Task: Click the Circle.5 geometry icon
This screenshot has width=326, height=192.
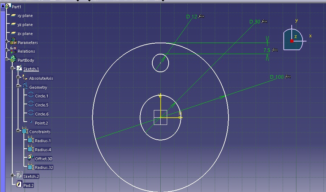Action: coord(31,105)
